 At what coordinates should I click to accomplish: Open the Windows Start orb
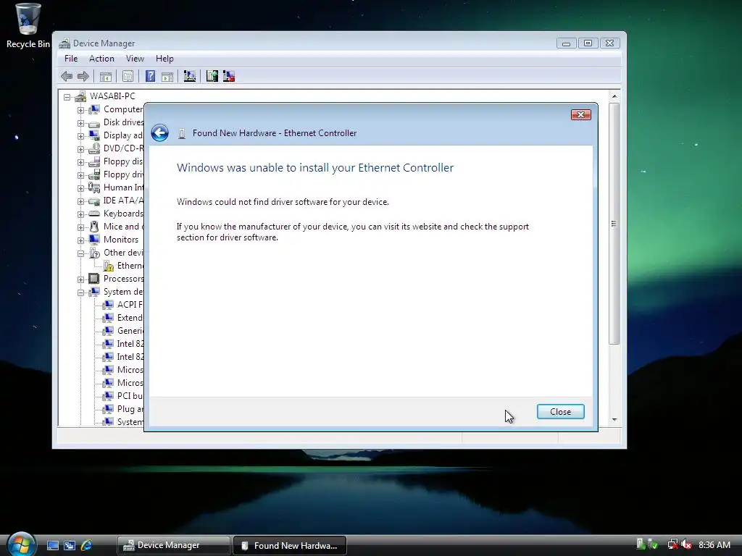(21, 544)
